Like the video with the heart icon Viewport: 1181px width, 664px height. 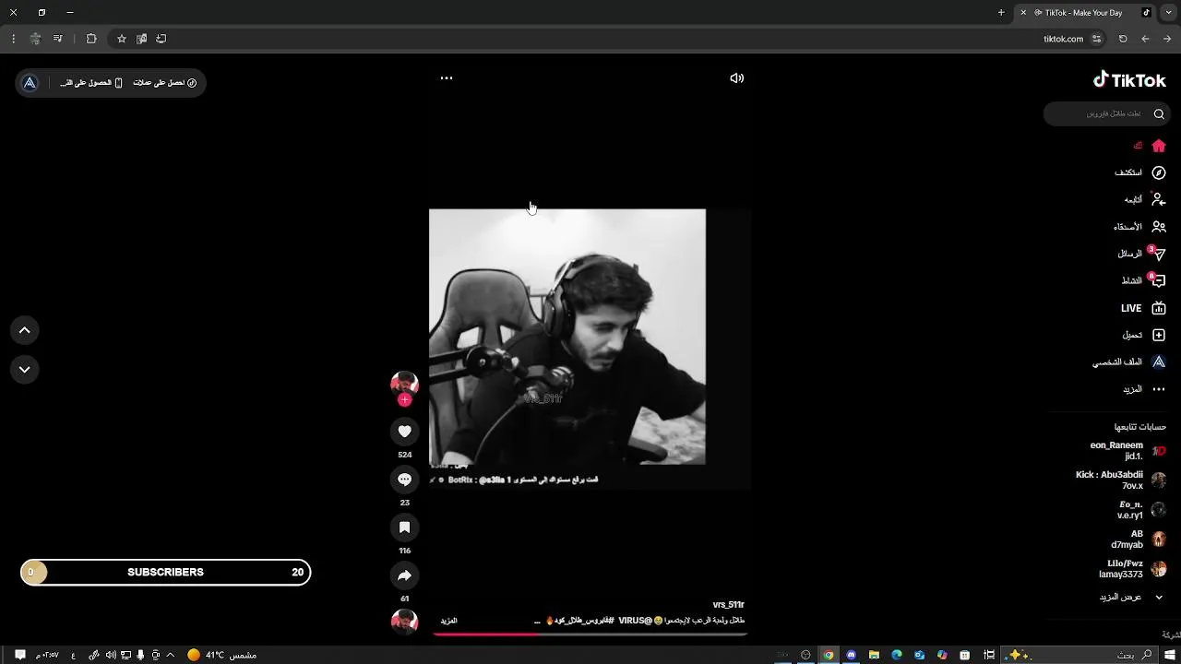pos(404,431)
